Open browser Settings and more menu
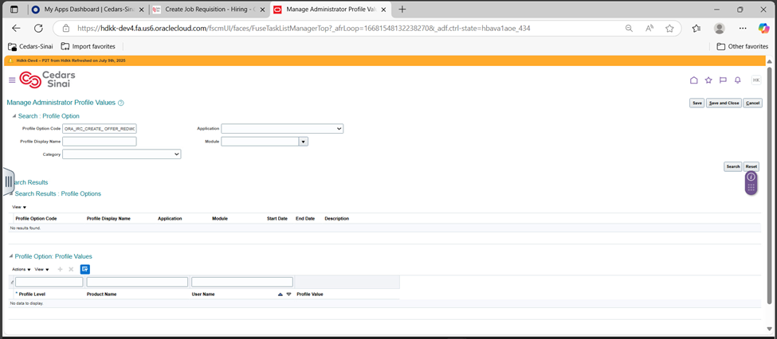This screenshot has width=777, height=339. tap(743, 29)
